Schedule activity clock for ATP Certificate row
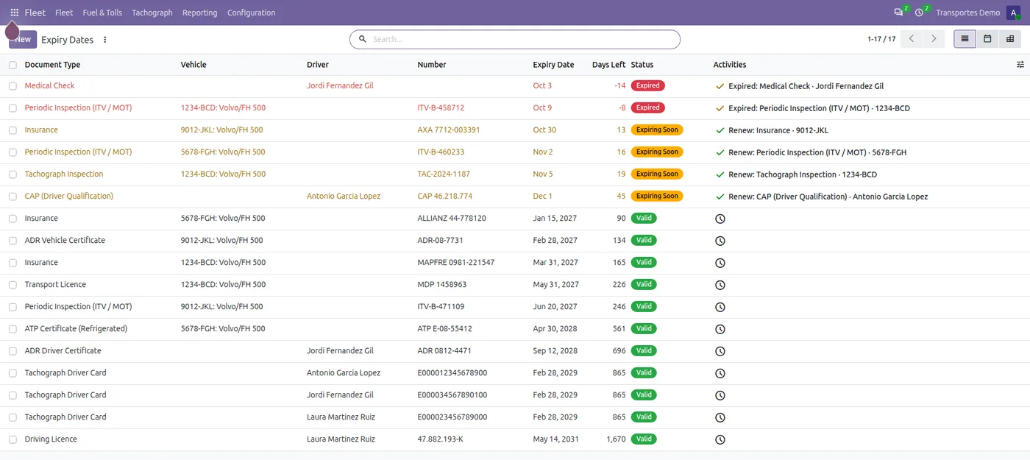The image size is (1030, 460). click(x=720, y=329)
